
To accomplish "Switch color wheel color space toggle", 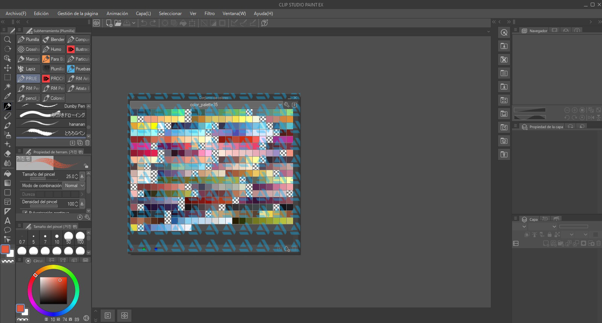I will [86, 318].
